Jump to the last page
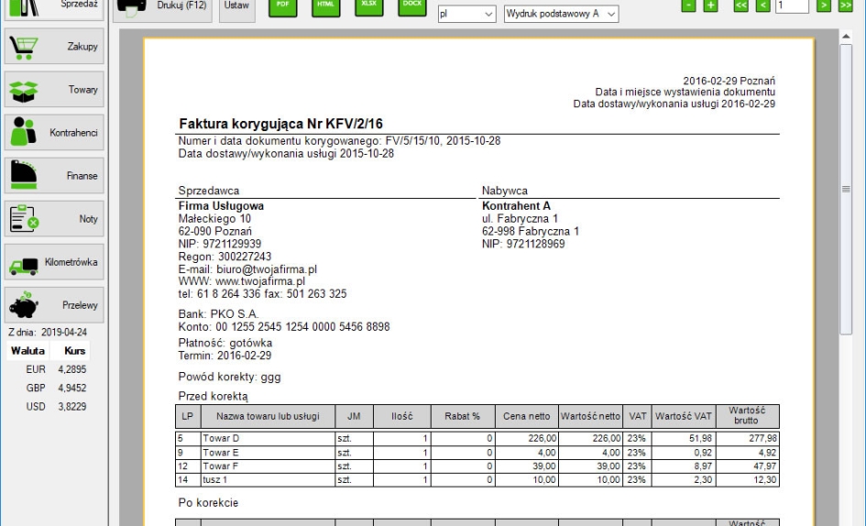 coord(845,6)
